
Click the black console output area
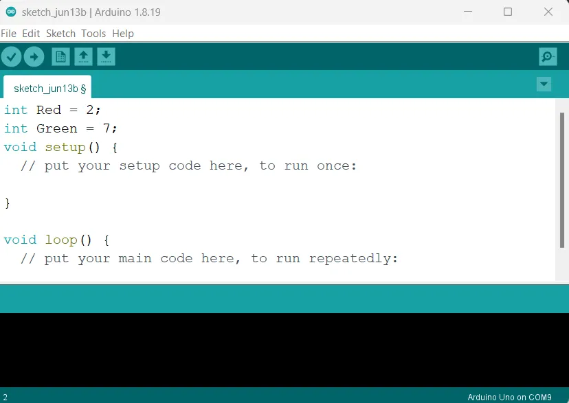284,350
